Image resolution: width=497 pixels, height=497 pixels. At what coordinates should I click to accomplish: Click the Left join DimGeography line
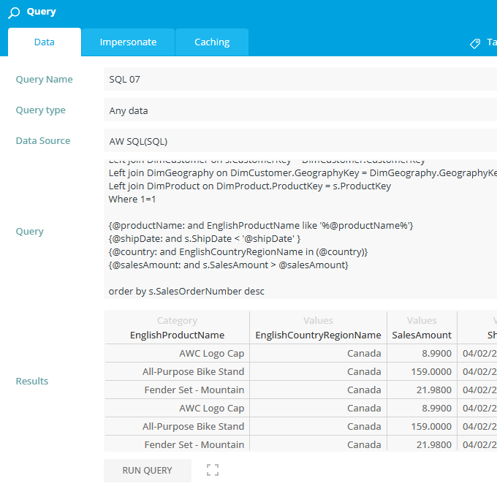click(303, 172)
